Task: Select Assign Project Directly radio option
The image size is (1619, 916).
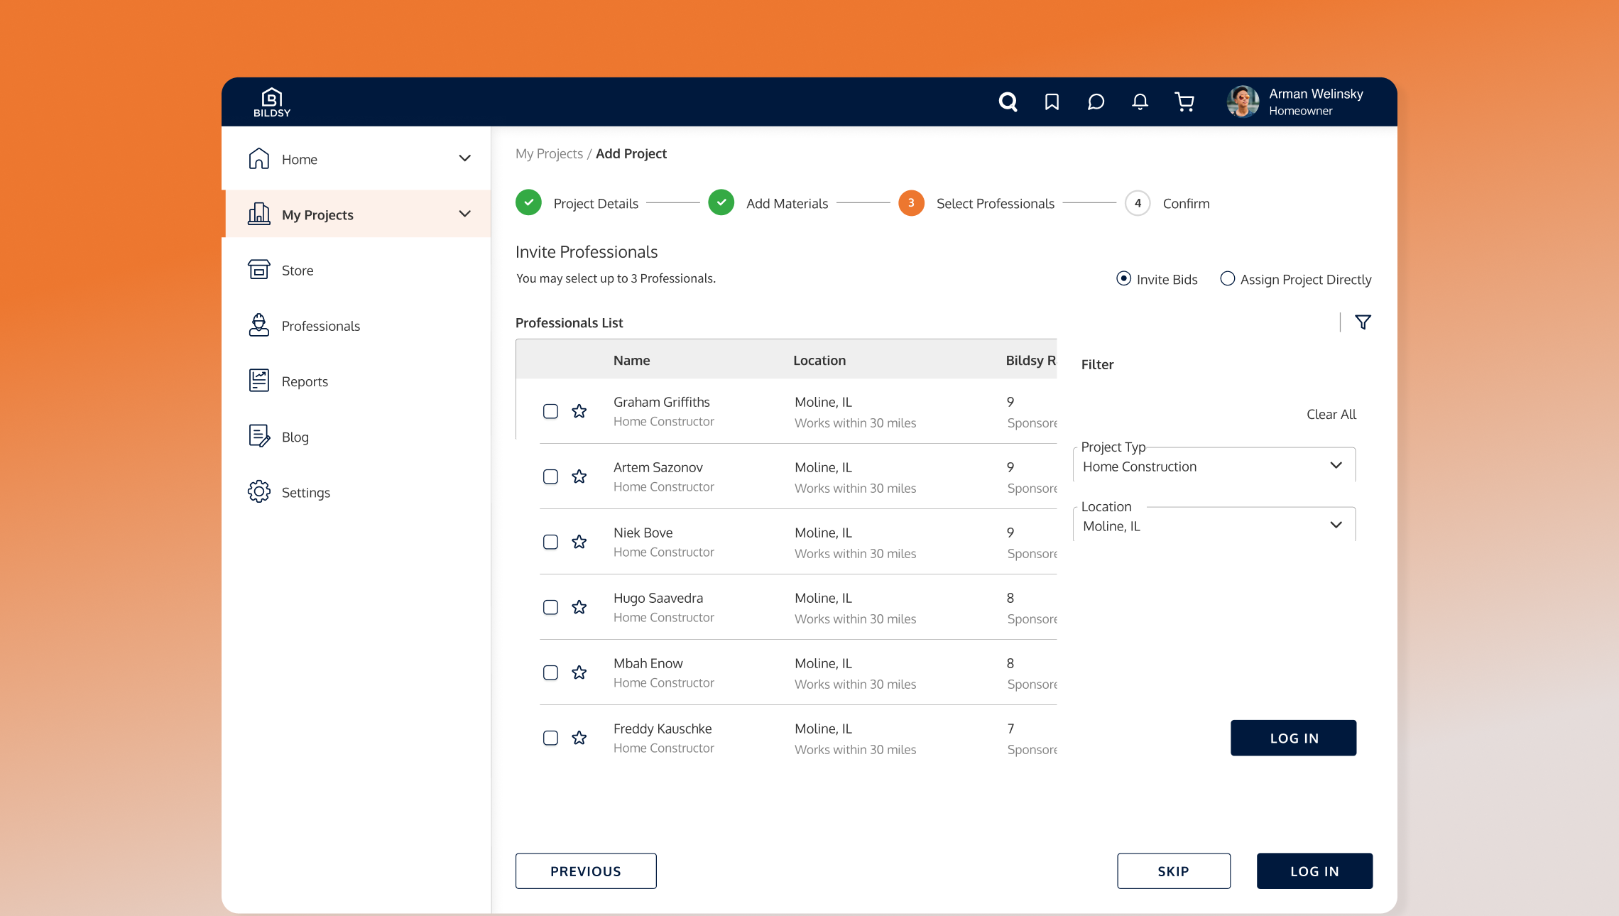Action: (x=1227, y=279)
